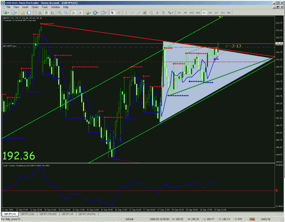285x222 pixels.
Task: Click the V: 979 volume value
Action: tap(238, 219)
